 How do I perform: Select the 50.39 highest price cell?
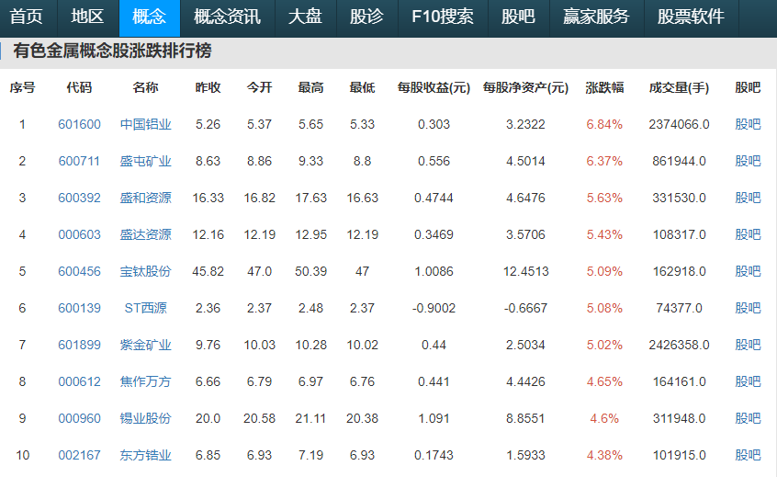[x=310, y=271]
